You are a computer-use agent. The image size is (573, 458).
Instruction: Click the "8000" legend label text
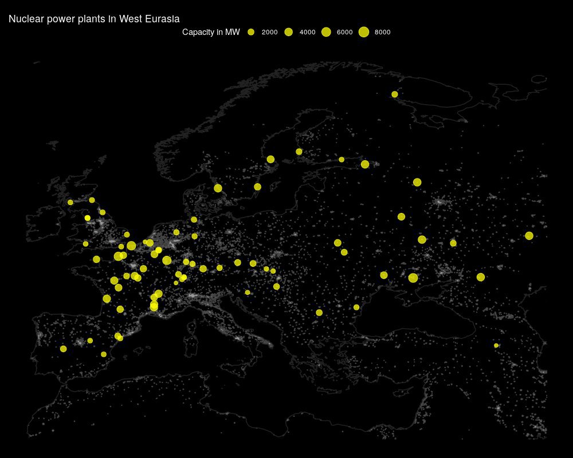(x=382, y=33)
